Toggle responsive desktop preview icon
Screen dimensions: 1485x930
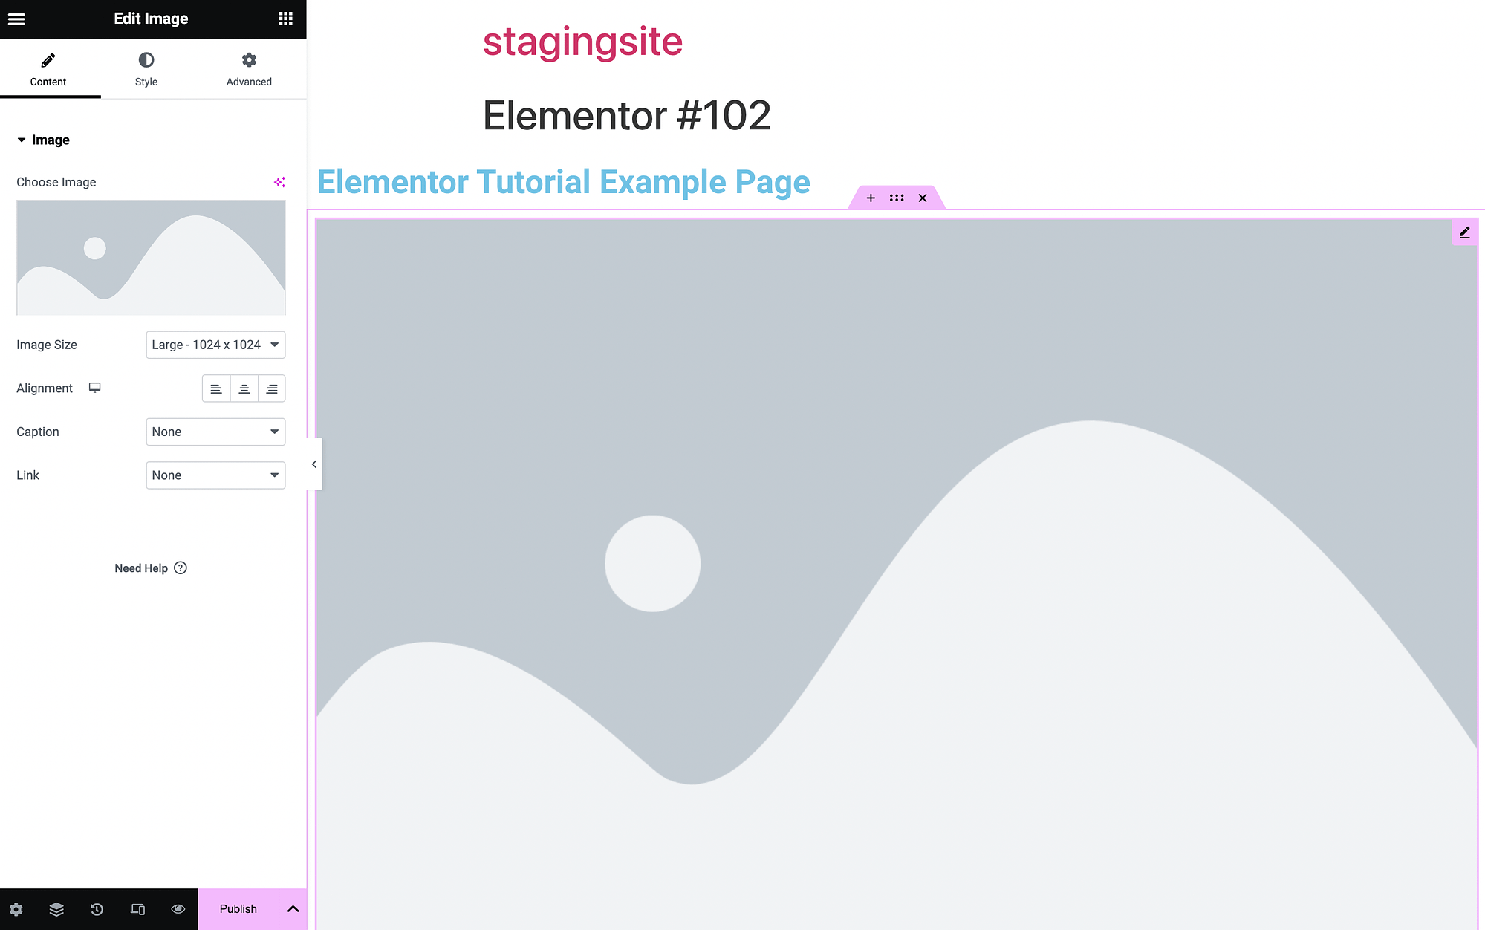[x=137, y=908]
